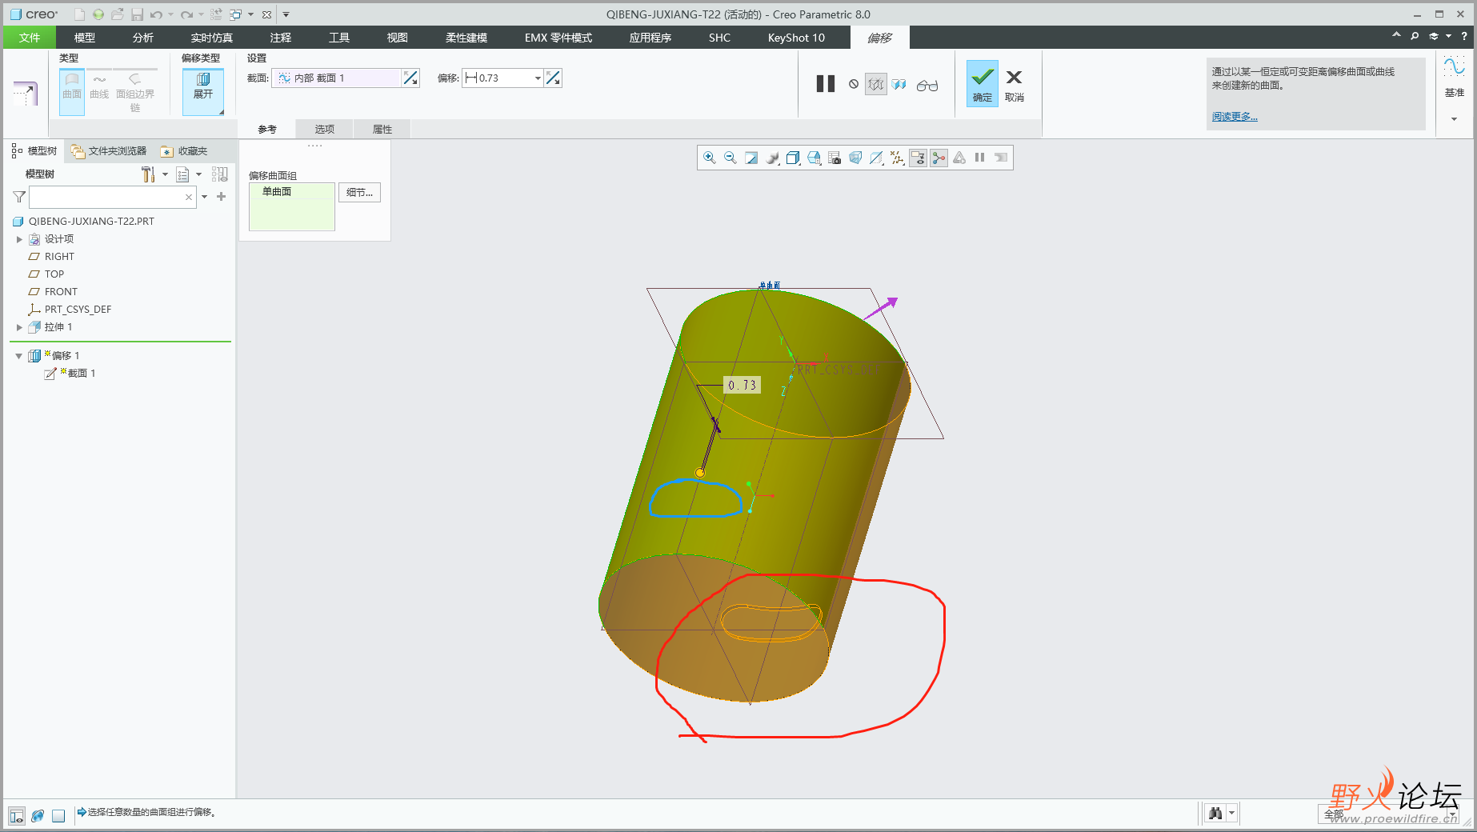Expand the 设计项 tree node
Viewport: 1477px width, 832px height.
[x=19, y=239]
